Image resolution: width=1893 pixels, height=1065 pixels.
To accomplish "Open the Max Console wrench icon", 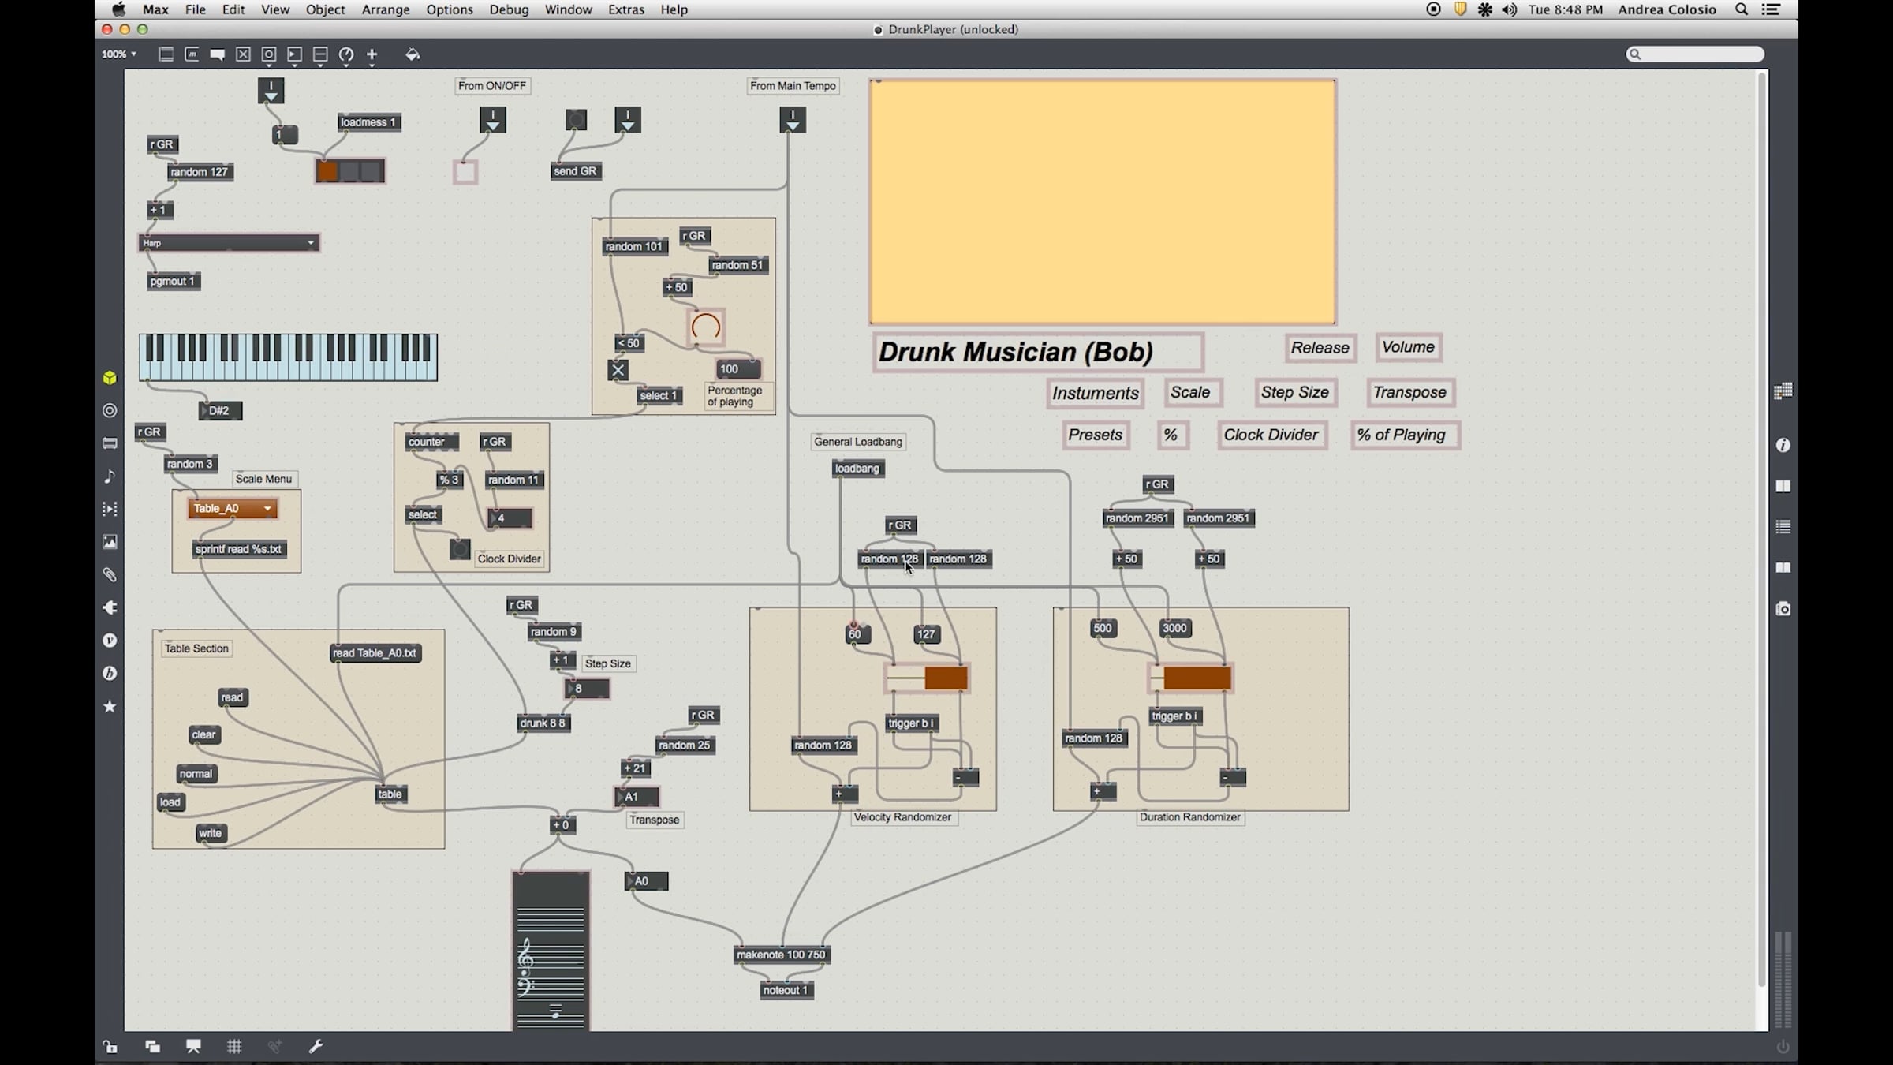I will [x=315, y=1047].
